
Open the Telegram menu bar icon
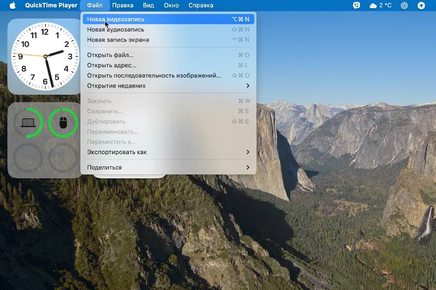[421, 5]
